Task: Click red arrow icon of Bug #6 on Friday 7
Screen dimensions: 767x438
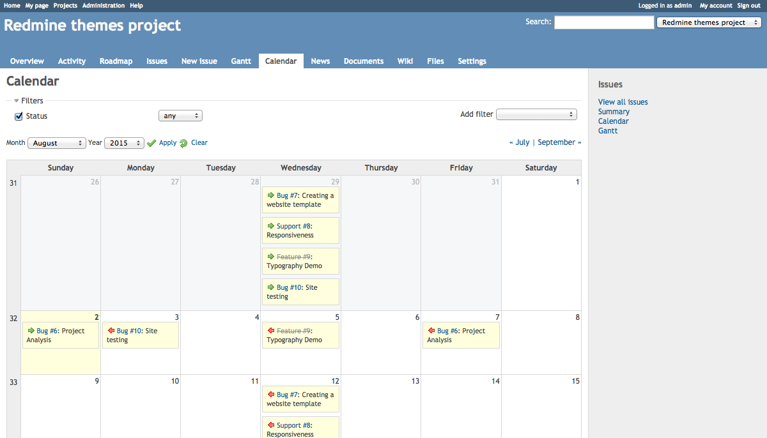Action: tap(431, 331)
